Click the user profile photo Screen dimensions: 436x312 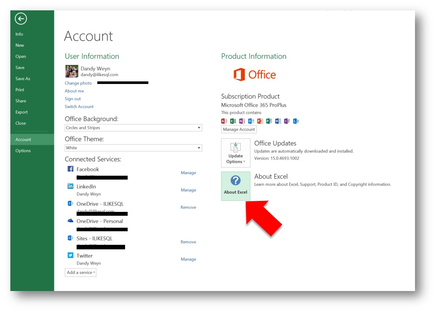(x=72, y=71)
